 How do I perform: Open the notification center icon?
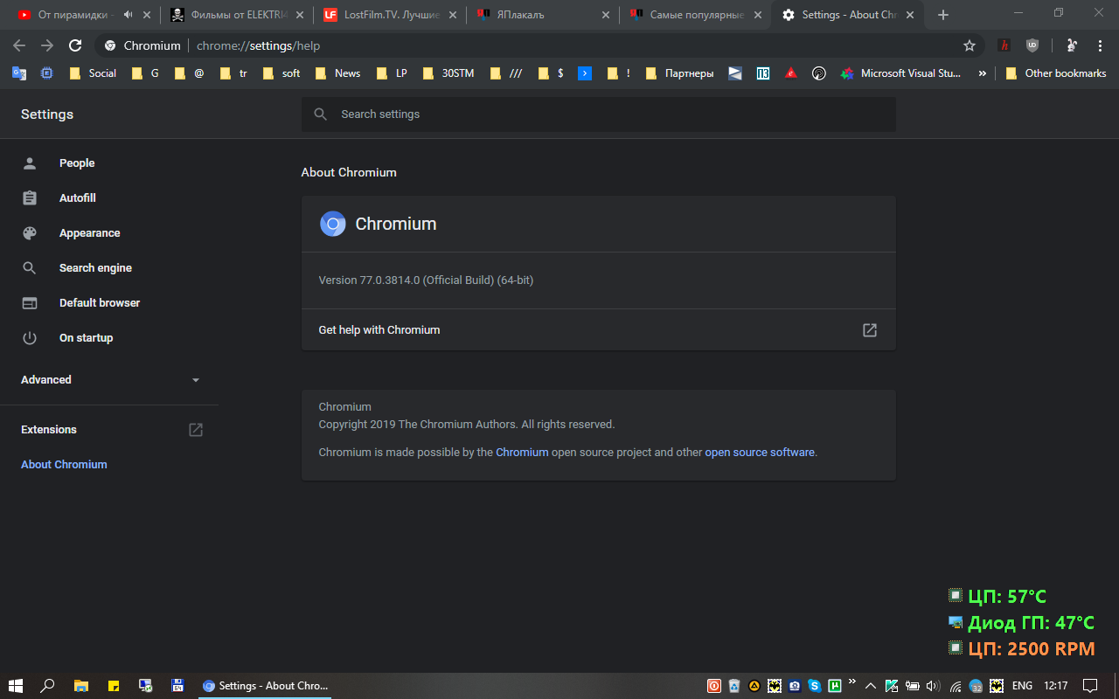pos(1090,686)
